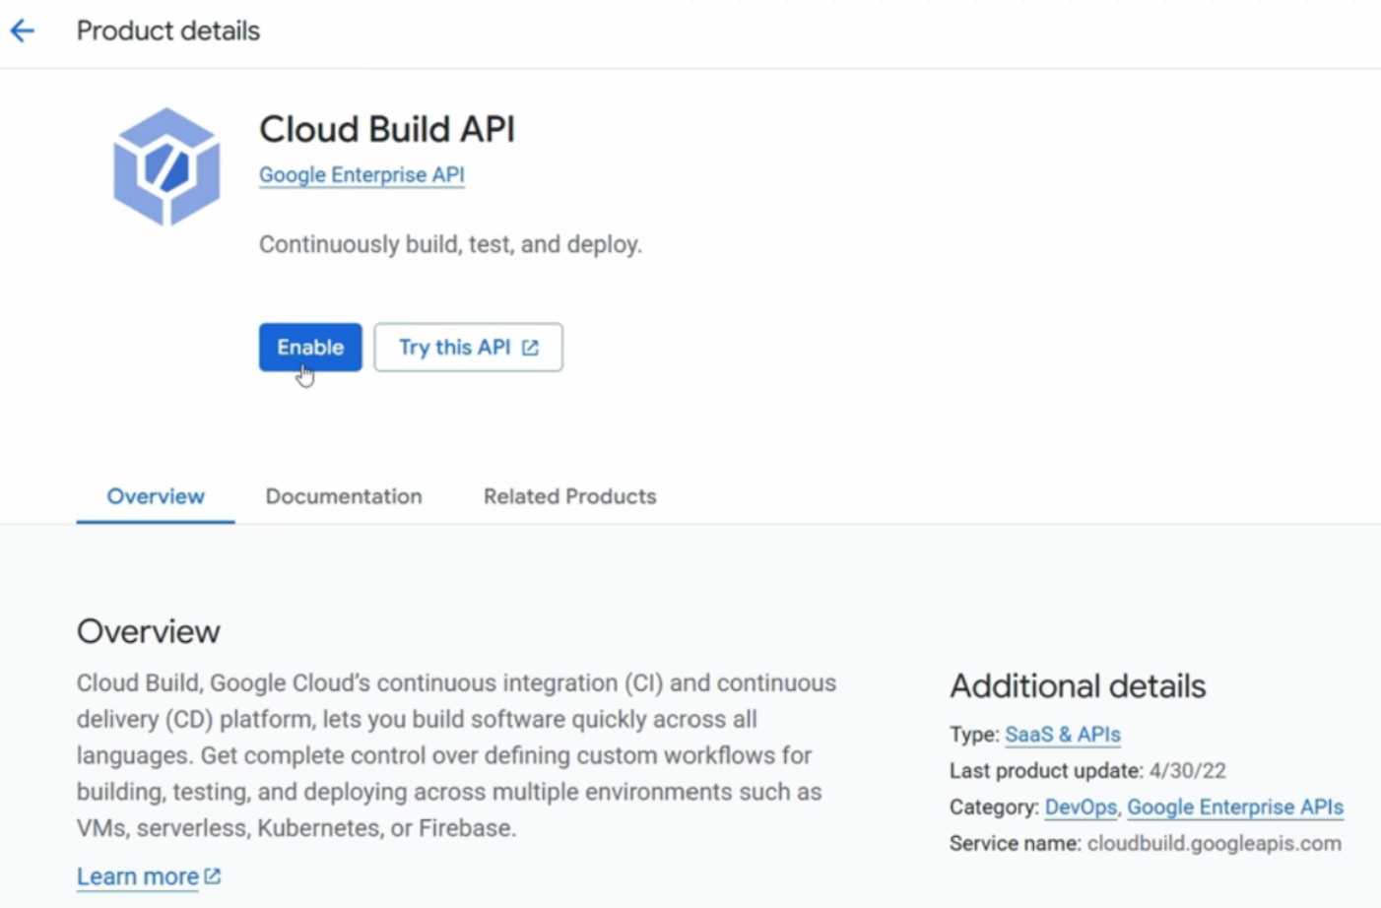Viewport: 1381px width, 908px height.
Task: Open the Related Products tab
Action: click(569, 496)
